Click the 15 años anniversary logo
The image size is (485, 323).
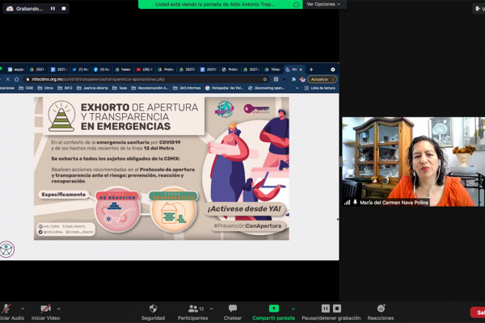tap(225, 109)
